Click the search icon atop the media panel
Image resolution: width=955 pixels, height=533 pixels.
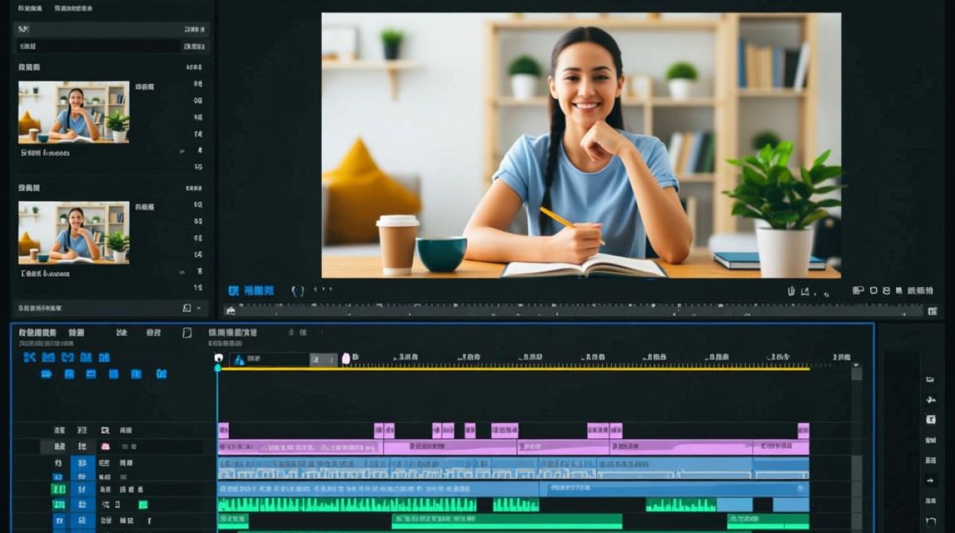tap(23, 29)
